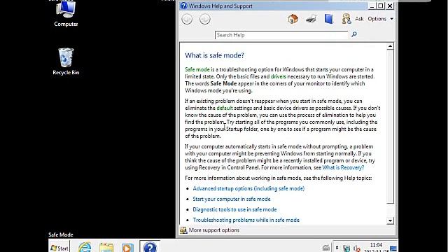
Task: Click the Help and Support taskbar button
Action: coord(150,247)
